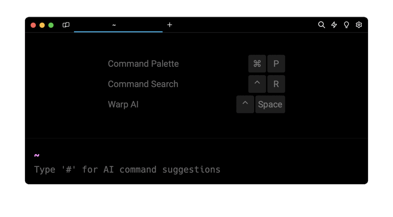The height and width of the screenshot is (217, 393).
Task: Open Command Search via the magnifying glass icon
Action: [321, 25]
